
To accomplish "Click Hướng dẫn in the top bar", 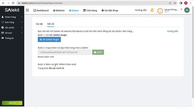I will [x=141, y=10].
